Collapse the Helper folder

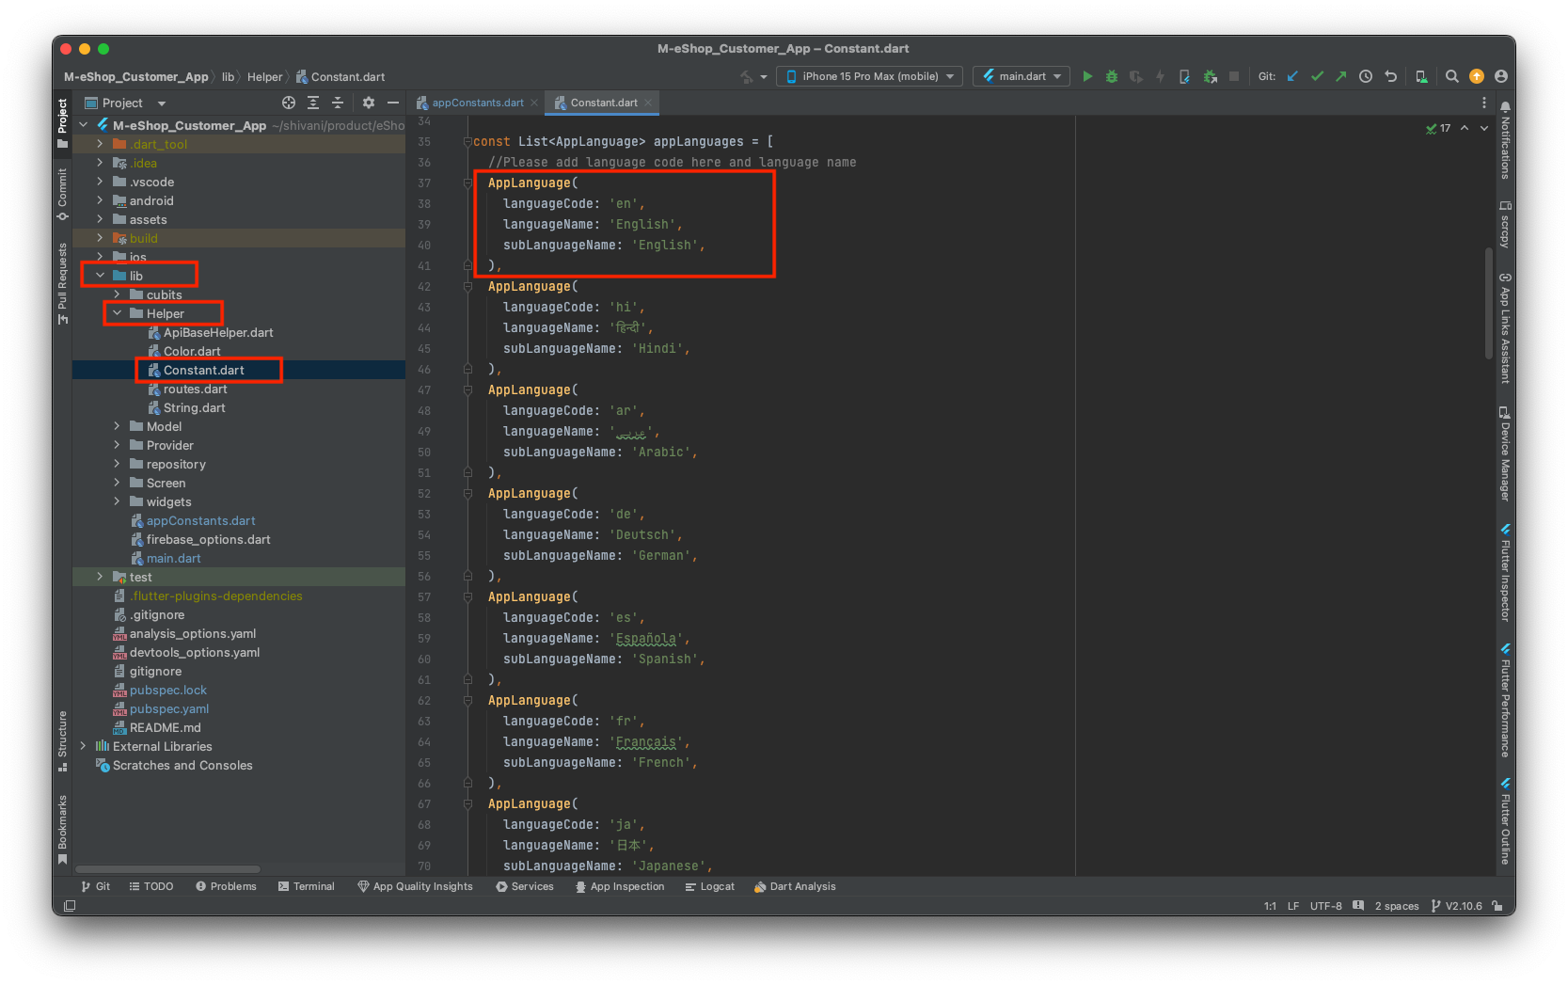coord(117,313)
